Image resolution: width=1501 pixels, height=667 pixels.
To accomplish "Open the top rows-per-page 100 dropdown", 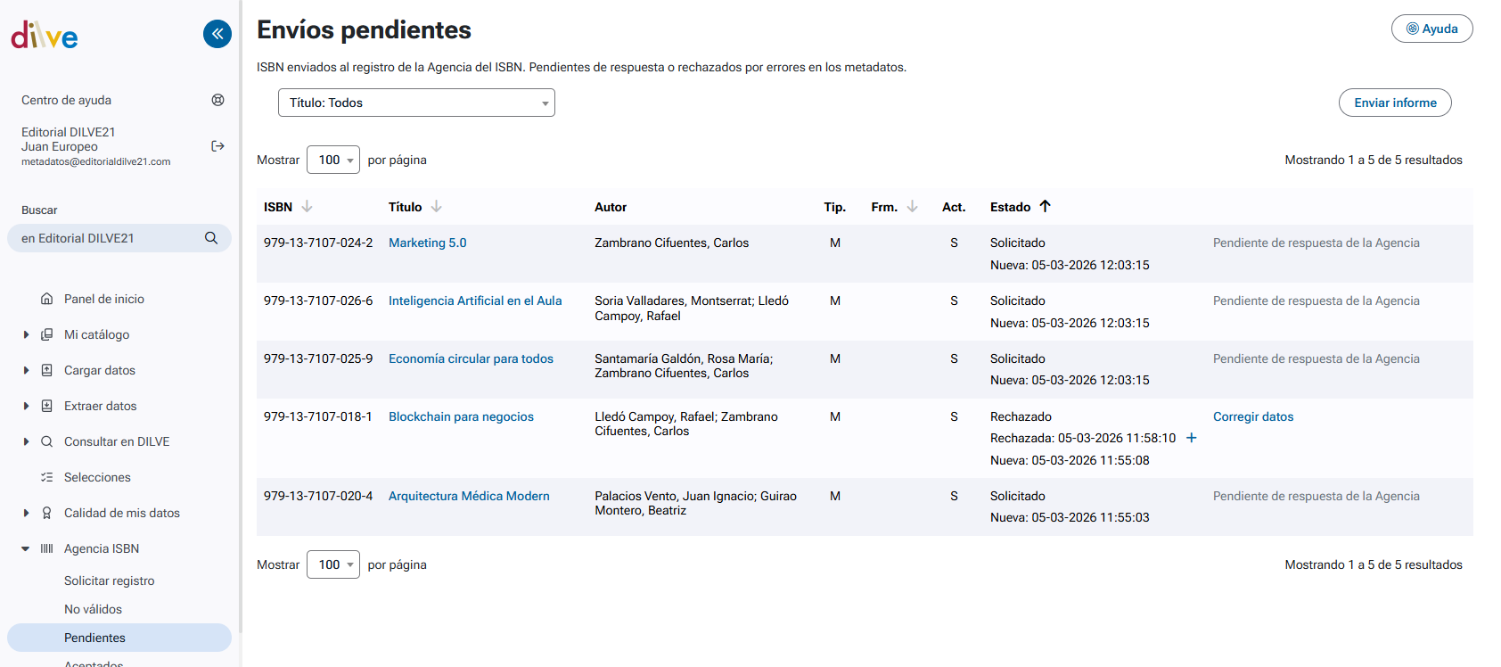I will (x=333, y=160).
